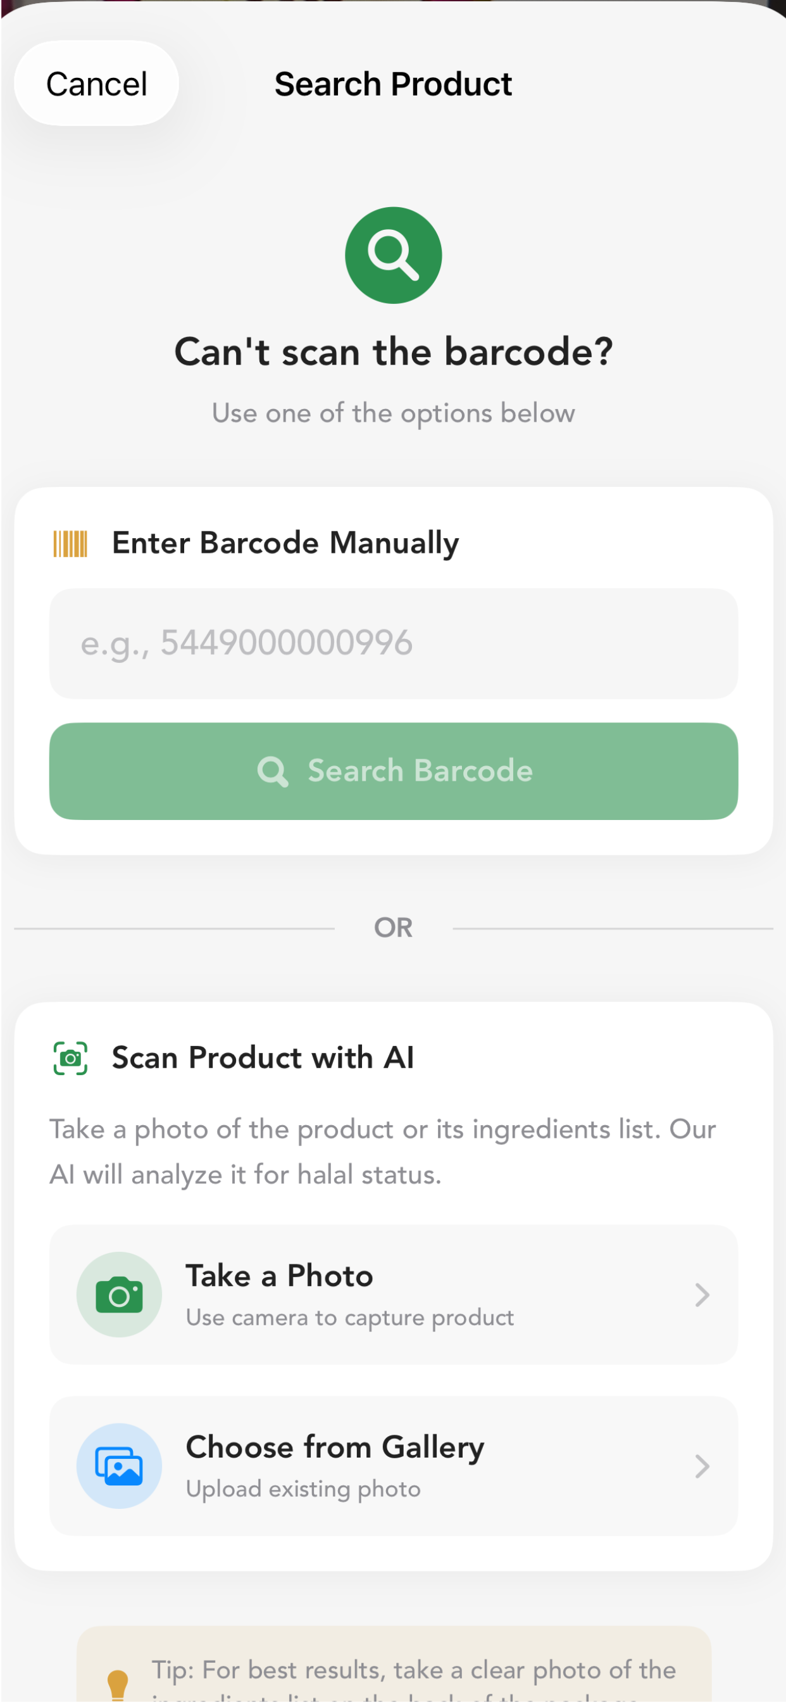The width and height of the screenshot is (786, 1702).
Task: Tap the Search Barcode button
Action: [x=393, y=771]
